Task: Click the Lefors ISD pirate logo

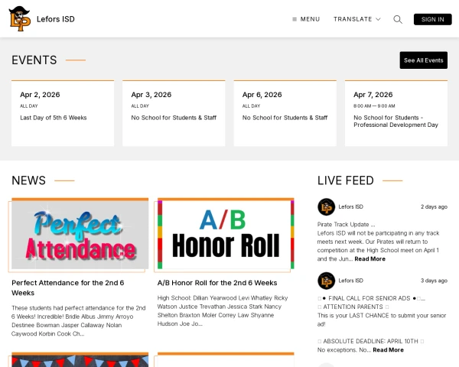Action: (x=20, y=18)
